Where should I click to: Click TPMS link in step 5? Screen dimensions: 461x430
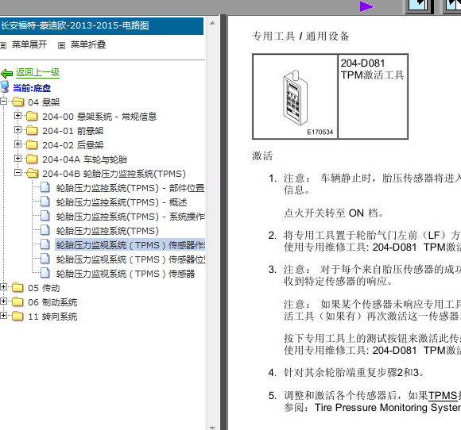coord(443,396)
